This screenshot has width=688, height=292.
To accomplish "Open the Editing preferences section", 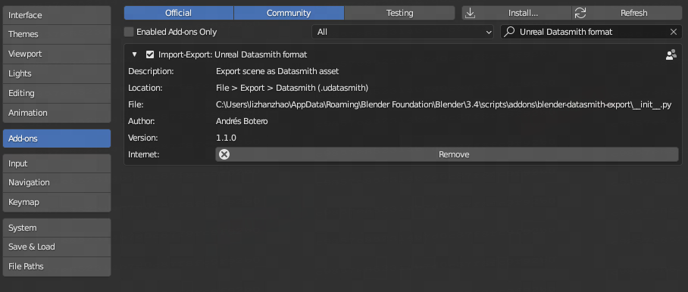I will pos(57,93).
